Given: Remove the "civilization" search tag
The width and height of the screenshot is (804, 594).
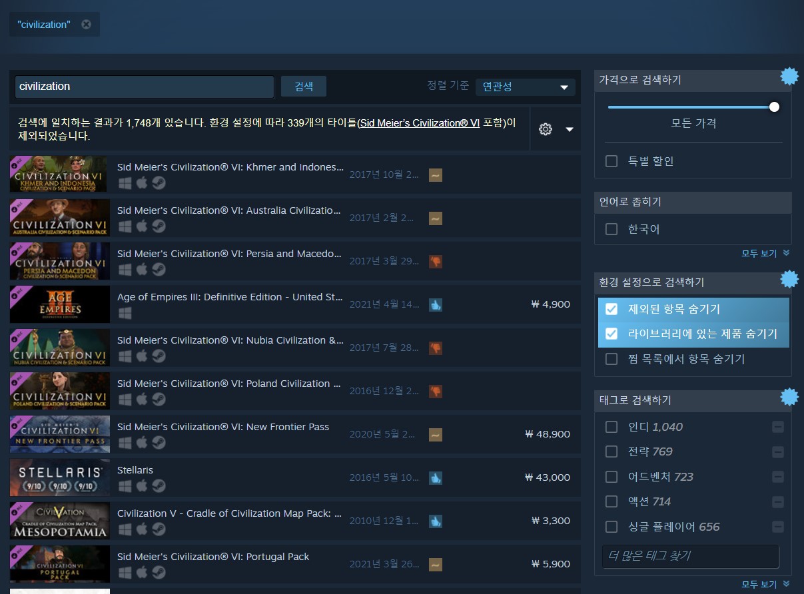Looking at the screenshot, I should pyautogui.click(x=86, y=25).
